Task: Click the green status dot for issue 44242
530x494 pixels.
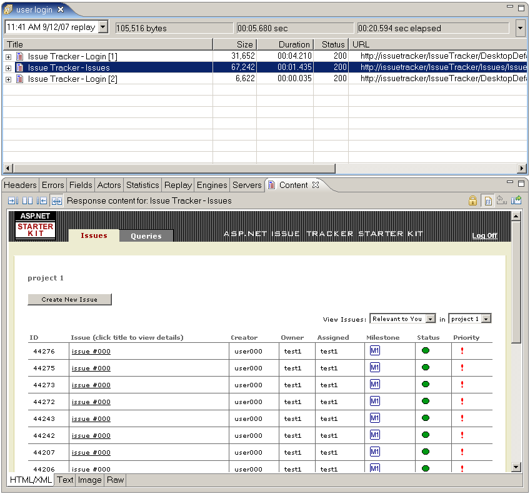Action: 426,435
